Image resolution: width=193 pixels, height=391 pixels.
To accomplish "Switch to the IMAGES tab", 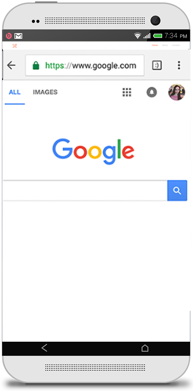I will [45, 92].
